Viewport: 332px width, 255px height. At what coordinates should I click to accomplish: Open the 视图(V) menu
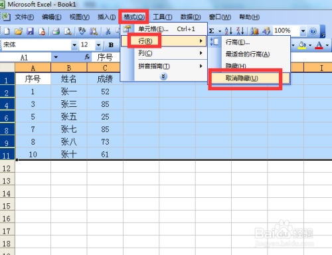pyautogui.click(x=80, y=17)
